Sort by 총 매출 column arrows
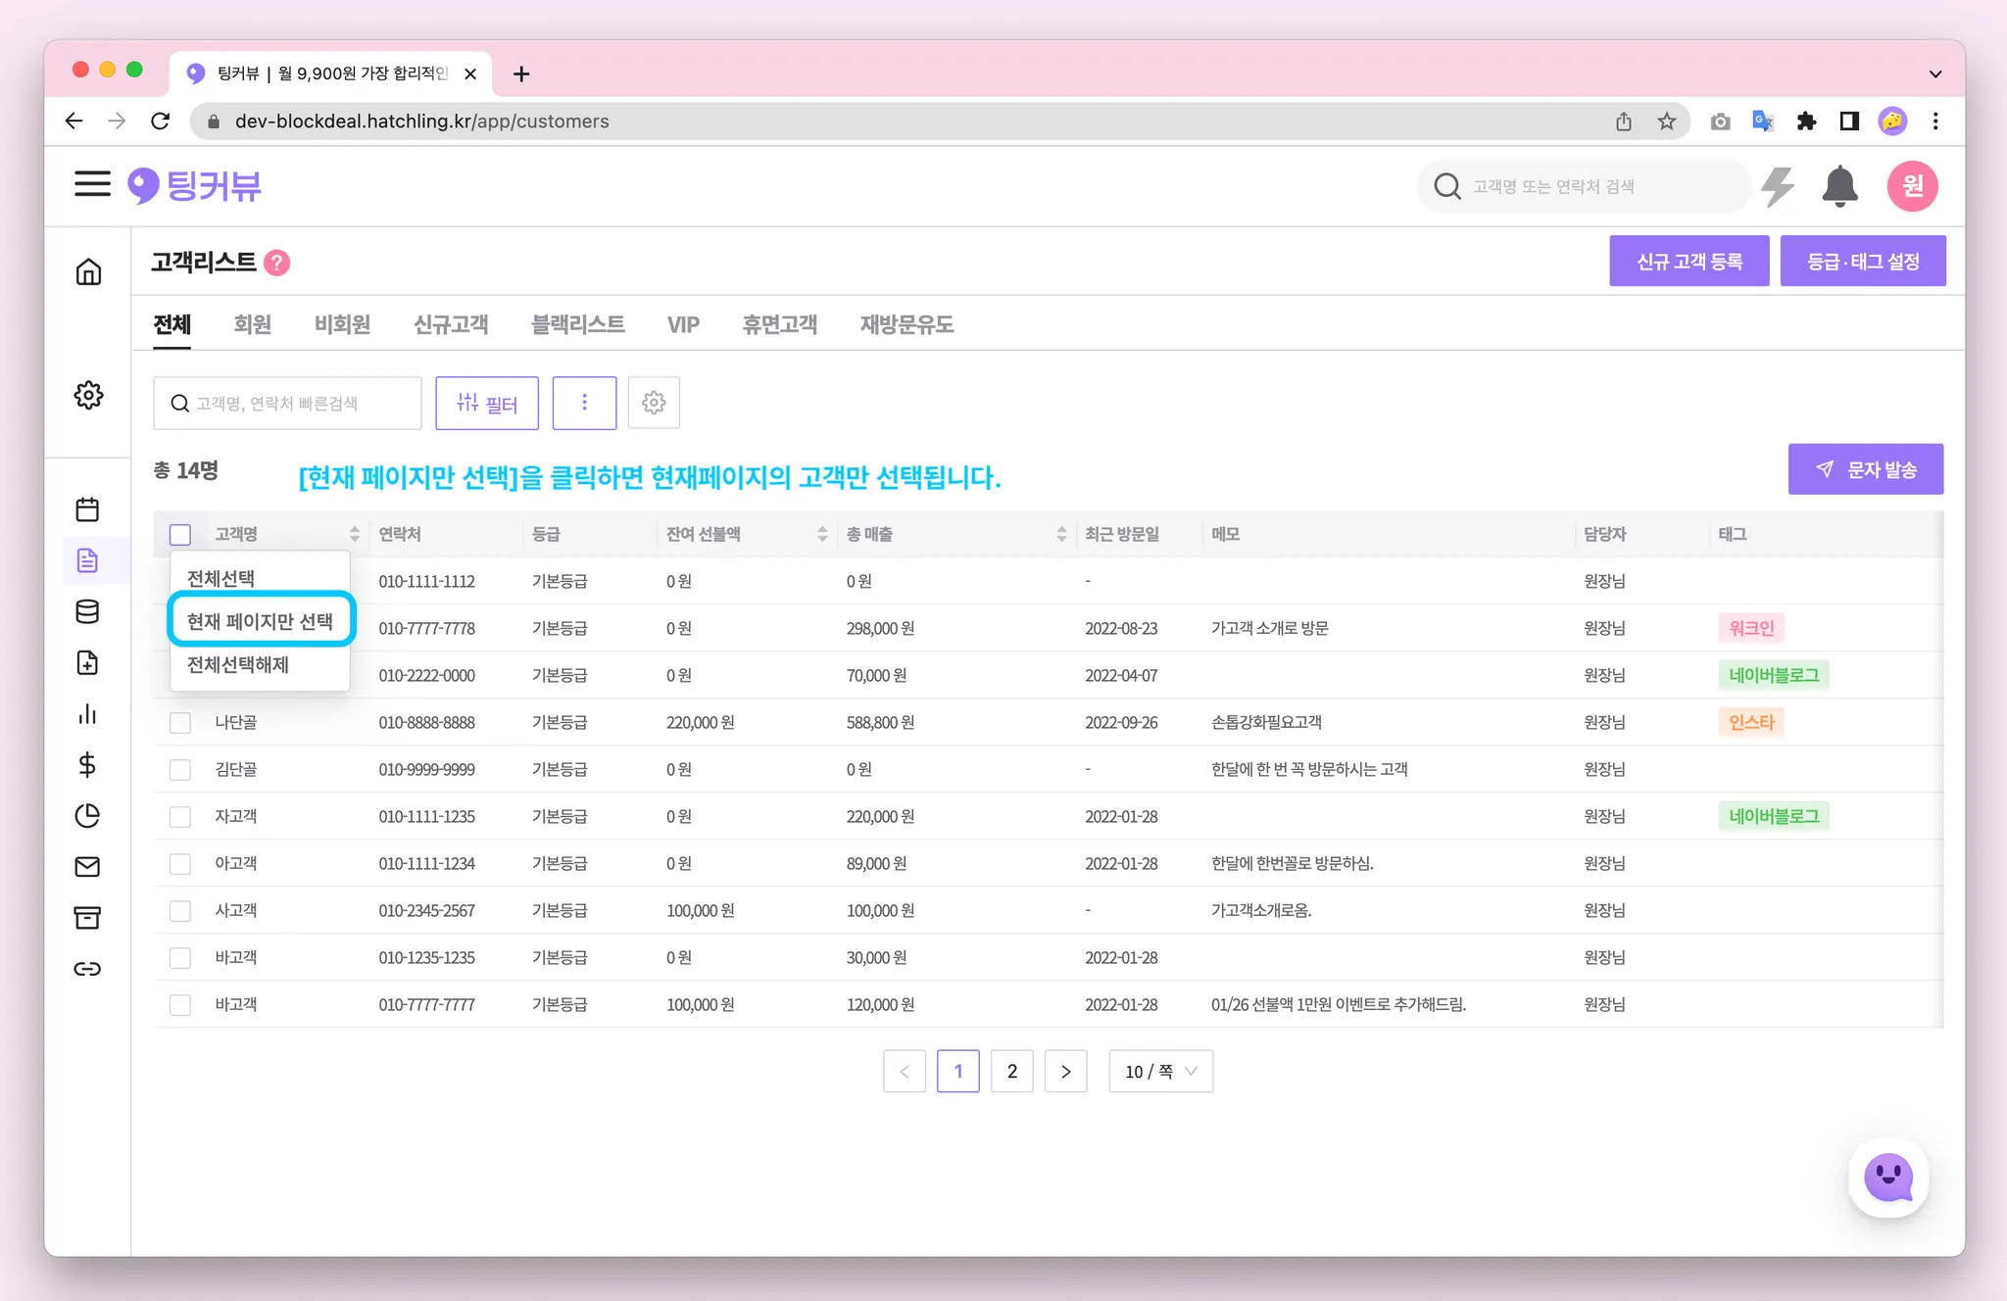This screenshot has height=1301, width=2007. tap(1061, 534)
